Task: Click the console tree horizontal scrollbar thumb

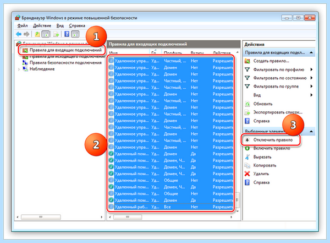Action: pyautogui.click(x=41, y=217)
